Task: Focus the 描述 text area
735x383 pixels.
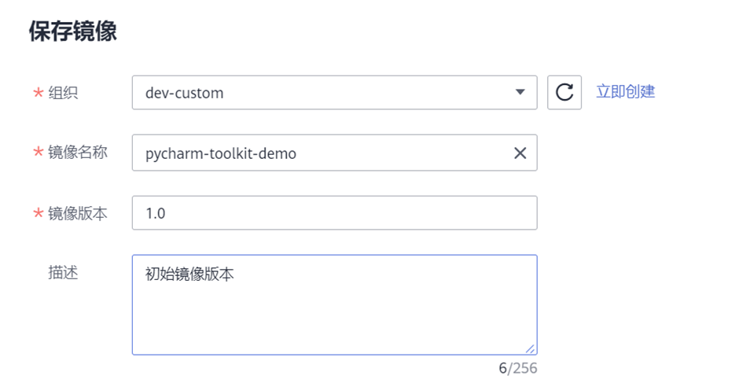Action: 334,315
